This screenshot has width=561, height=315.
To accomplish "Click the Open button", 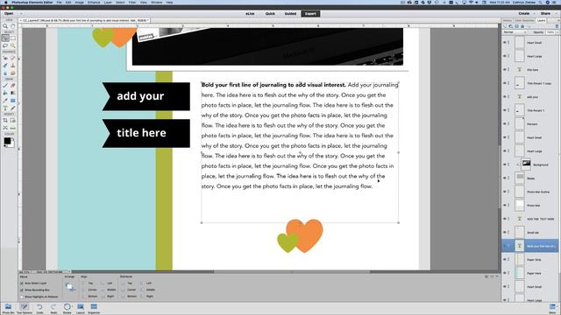I will [9, 14].
